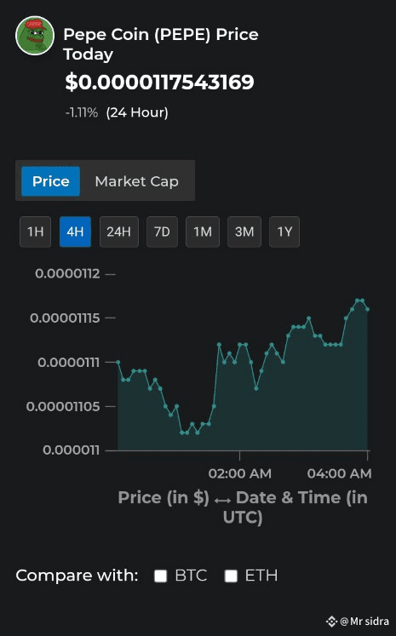The height and width of the screenshot is (636, 396).
Task: Click the 02:00 AM axis tick
Action: [x=239, y=456]
